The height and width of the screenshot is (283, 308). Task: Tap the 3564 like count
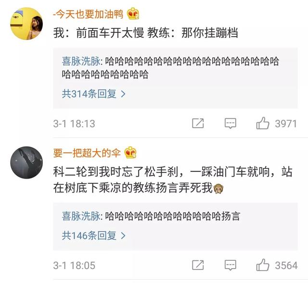(286, 266)
